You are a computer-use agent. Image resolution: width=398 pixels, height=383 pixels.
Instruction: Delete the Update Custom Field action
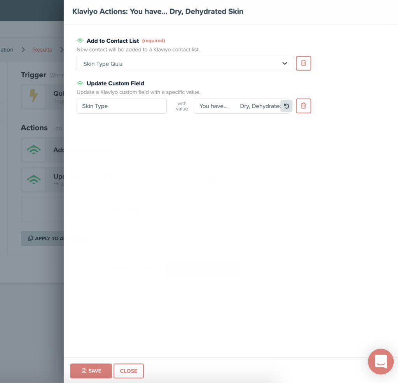pos(303,106)
